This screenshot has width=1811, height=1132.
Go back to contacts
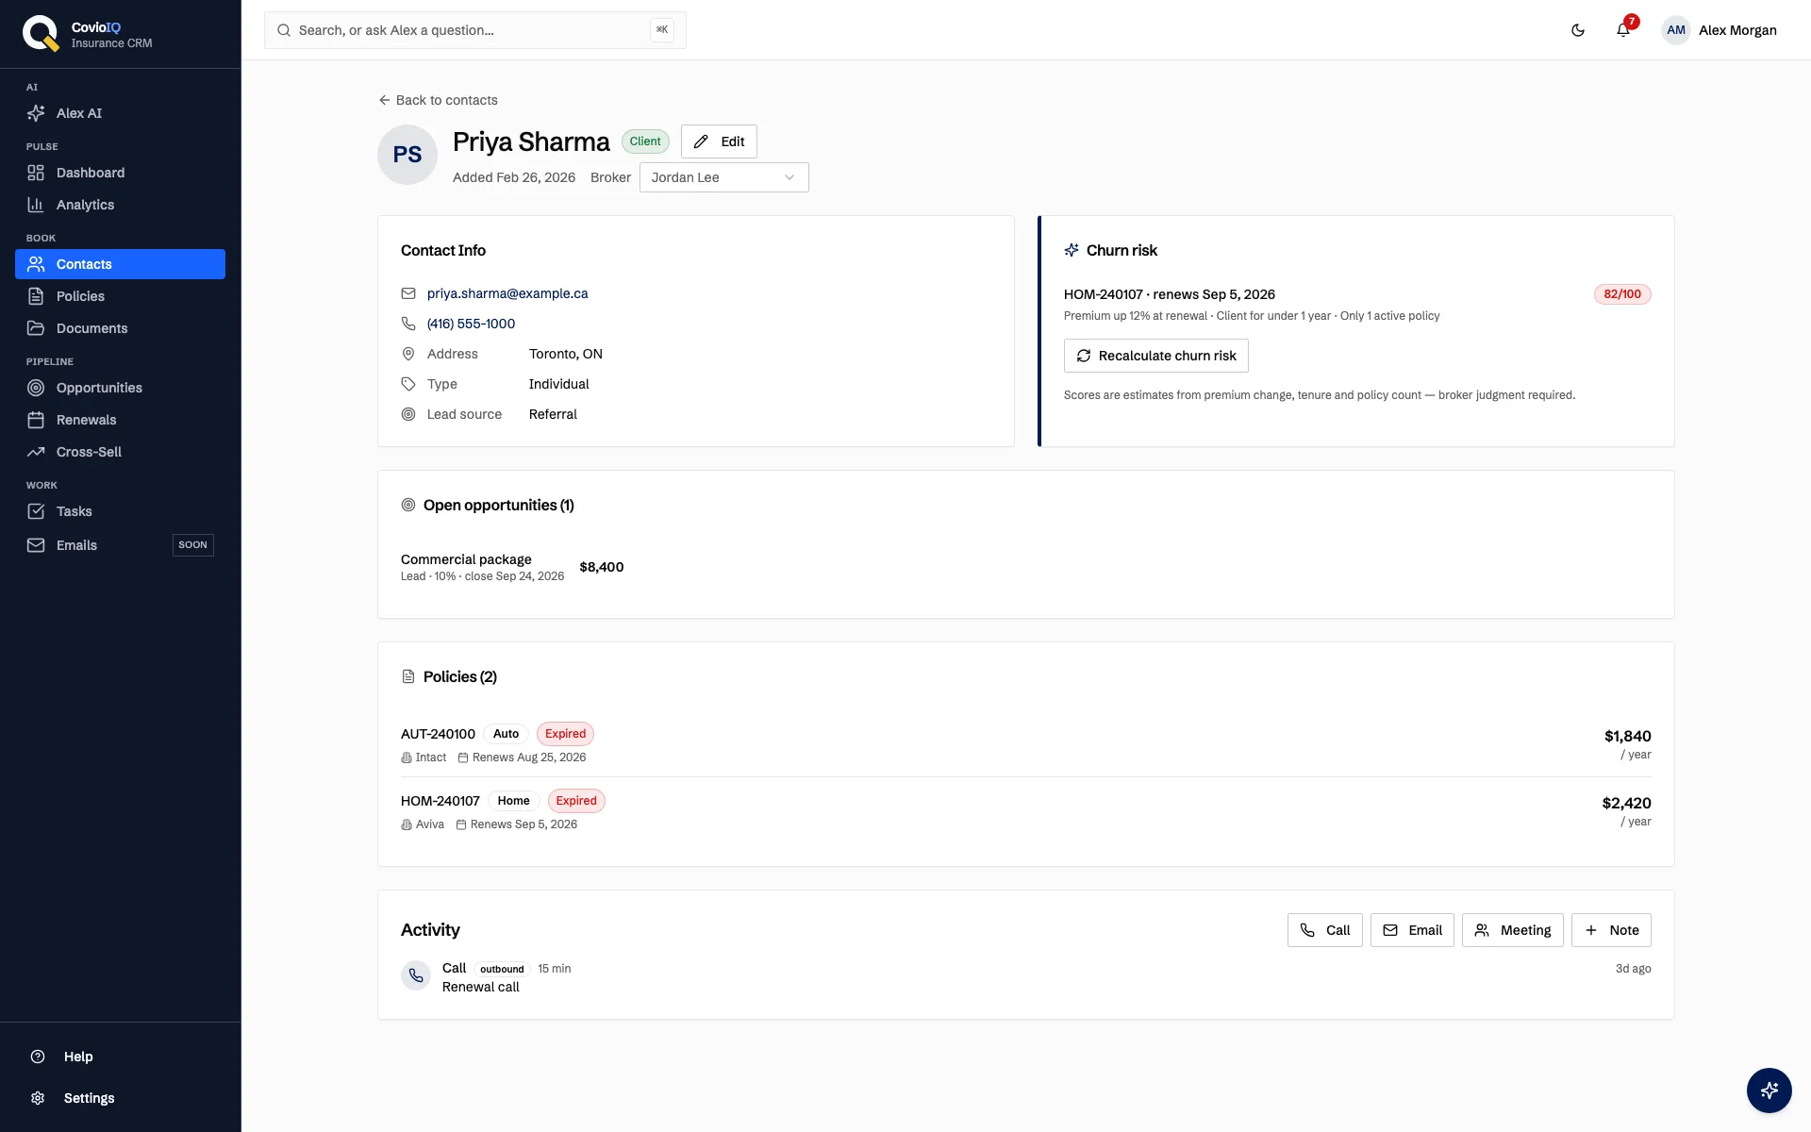[x=438, y=100]
